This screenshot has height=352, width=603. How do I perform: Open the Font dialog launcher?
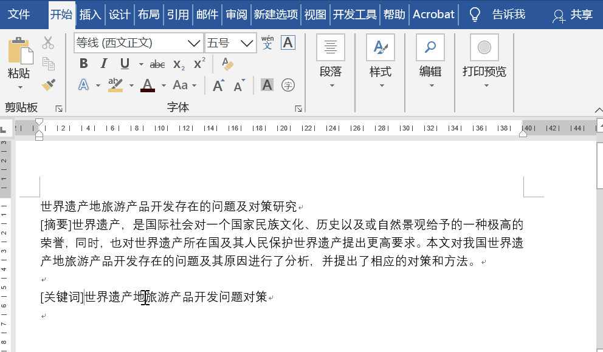pos(298,109)
